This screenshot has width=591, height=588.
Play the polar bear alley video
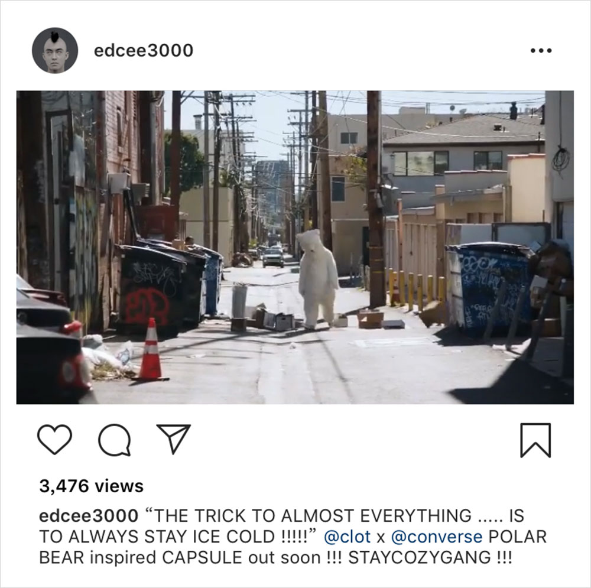pyautogui.click(x=295, y=247)
